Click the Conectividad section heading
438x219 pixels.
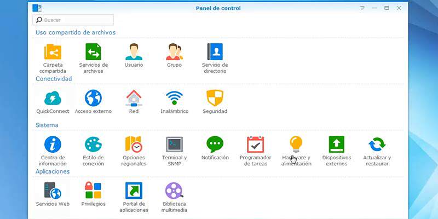pos(54,79)
